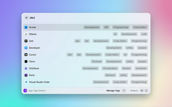Click the Visual Studio Code icon
172x107 pixels.
[x=26, y=82]
